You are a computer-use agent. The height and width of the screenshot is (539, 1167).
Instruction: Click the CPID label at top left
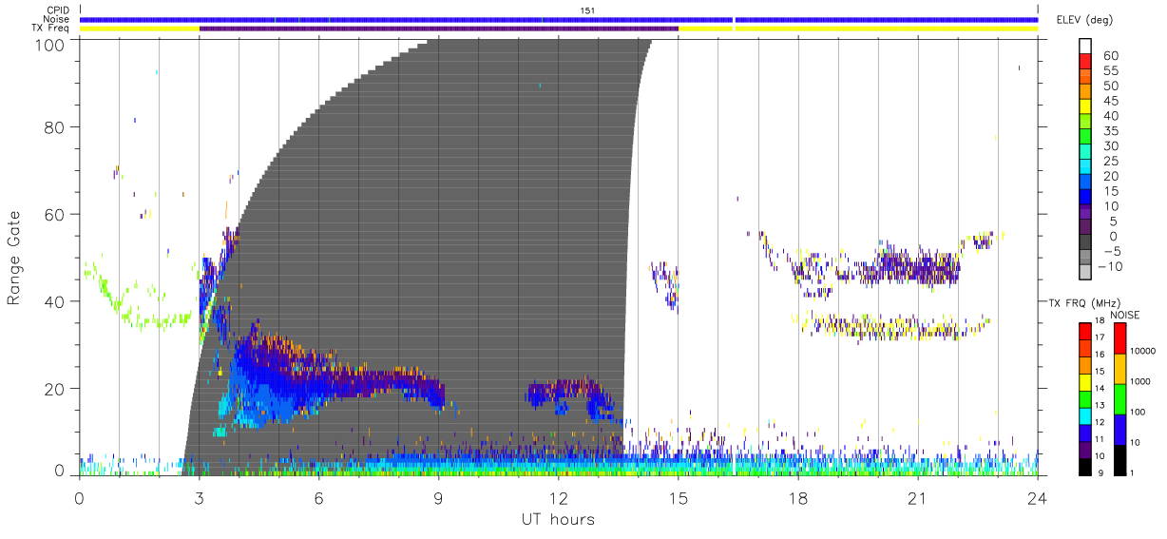[x=59, y=10]
